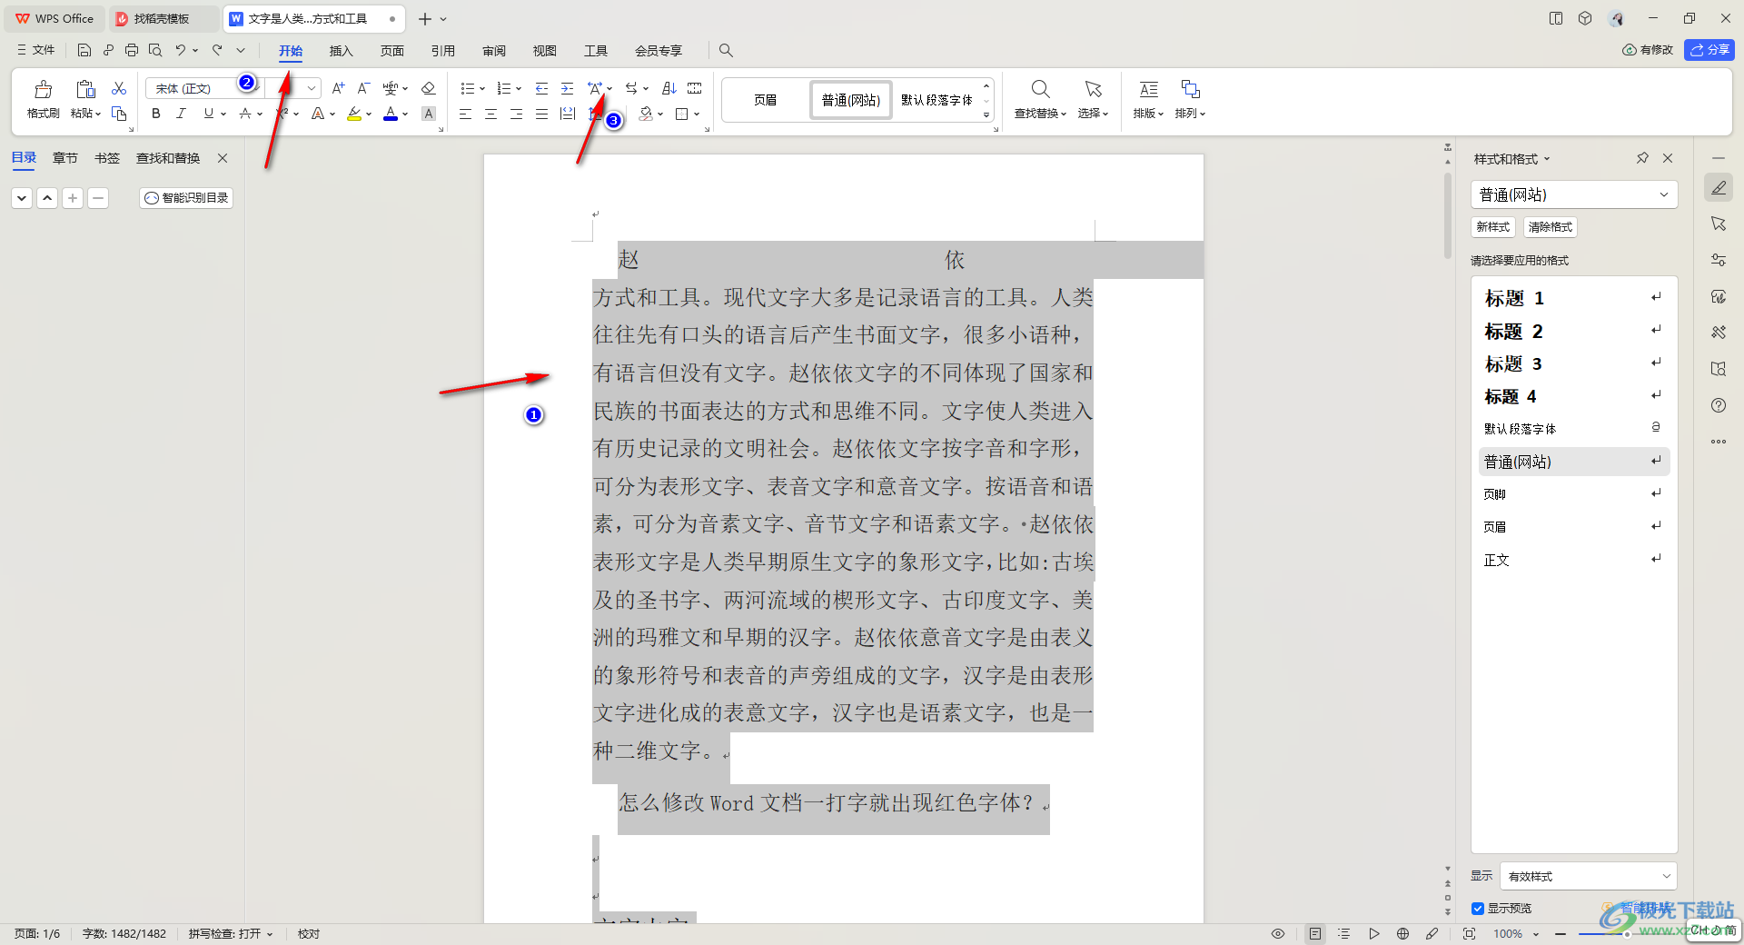
Task: Increase font size with A+ icon
Action: click(x=338, y=88)
